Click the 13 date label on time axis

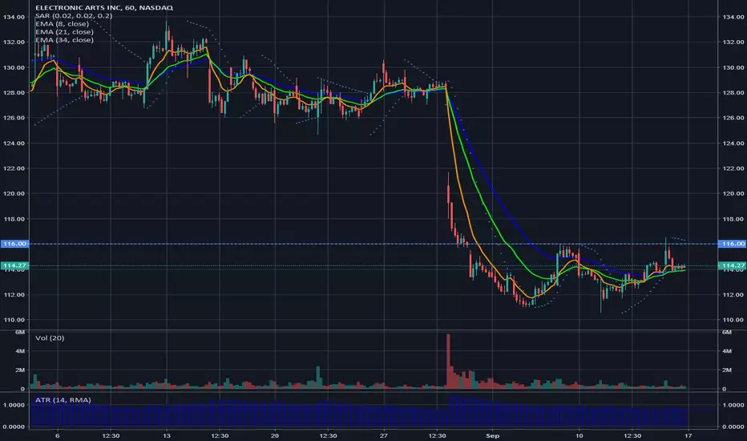(166, 435)
